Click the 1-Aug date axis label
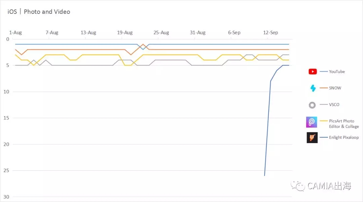 tap(15, 33)
